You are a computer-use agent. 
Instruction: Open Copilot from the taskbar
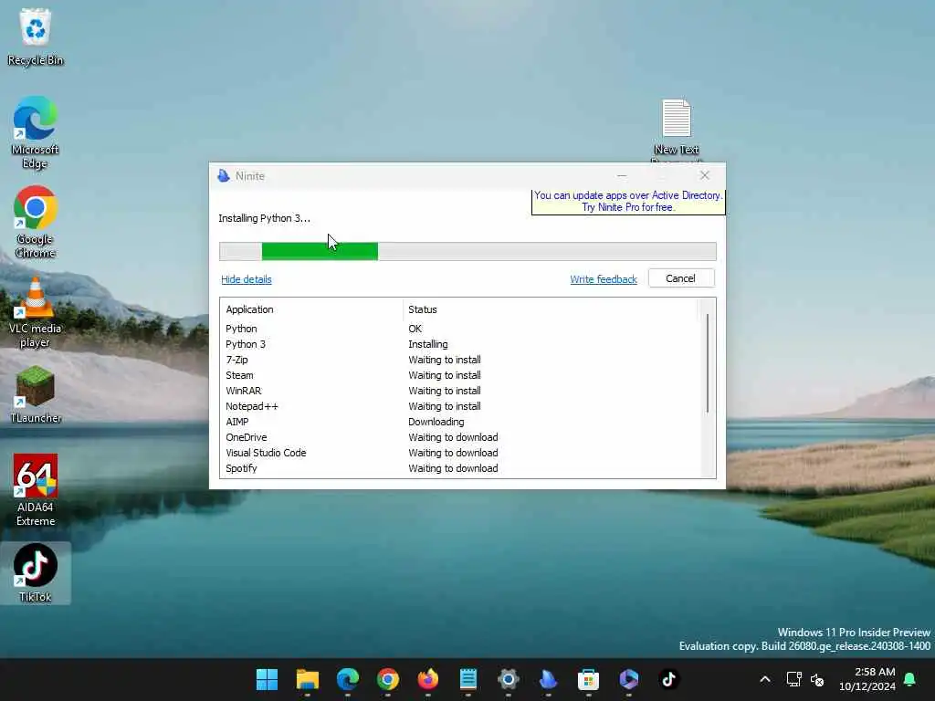pyautogui.click(x=628, y=679)
